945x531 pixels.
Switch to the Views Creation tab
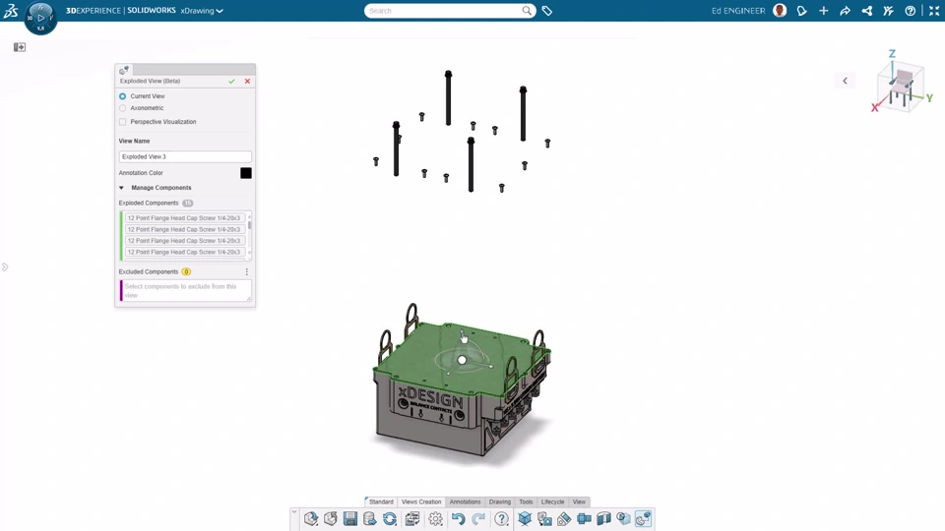point(421,501)
